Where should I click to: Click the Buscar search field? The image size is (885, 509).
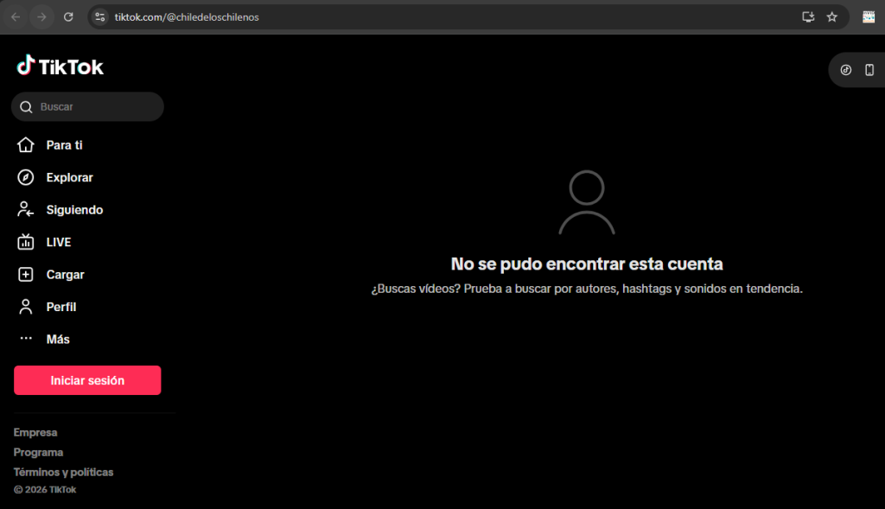click(x=95, y=107)
